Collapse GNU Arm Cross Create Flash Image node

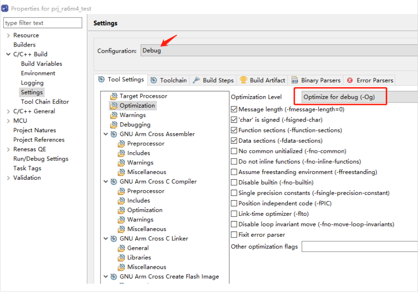coord(106,276)
